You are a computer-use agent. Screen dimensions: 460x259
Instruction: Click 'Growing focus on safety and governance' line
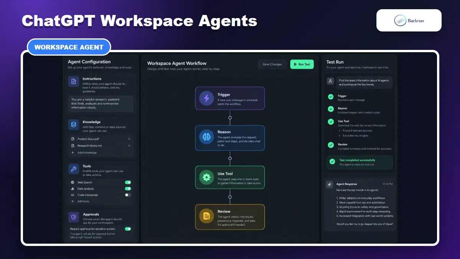point(362,207)
